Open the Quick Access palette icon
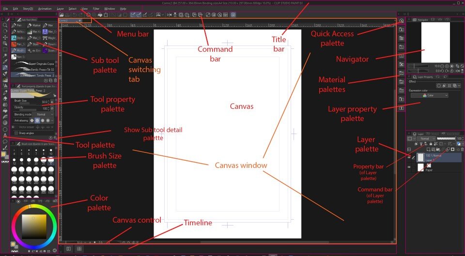The image size is (465, 256). coord(401,21)
